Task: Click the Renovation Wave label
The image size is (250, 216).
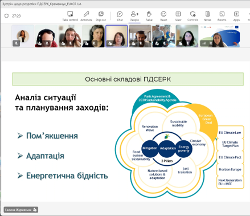Action: pyautogui.click(x=150, y=128)
